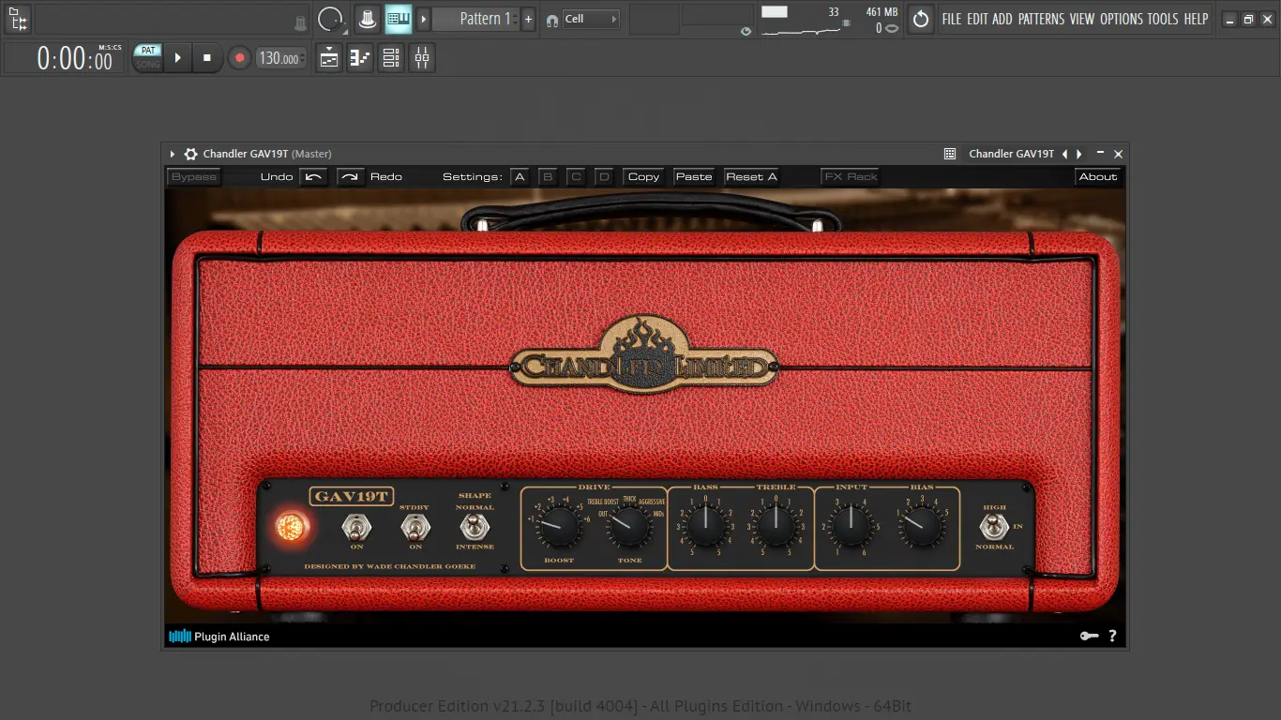Open the Piano roll view icon

pos(360,58)
